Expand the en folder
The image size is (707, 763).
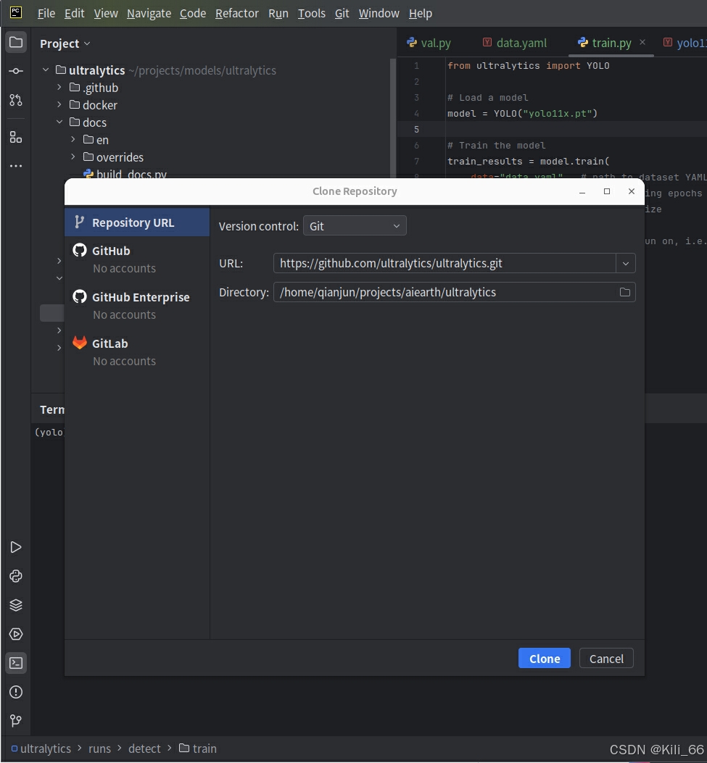pyautogui.click(x=73, y=140)
